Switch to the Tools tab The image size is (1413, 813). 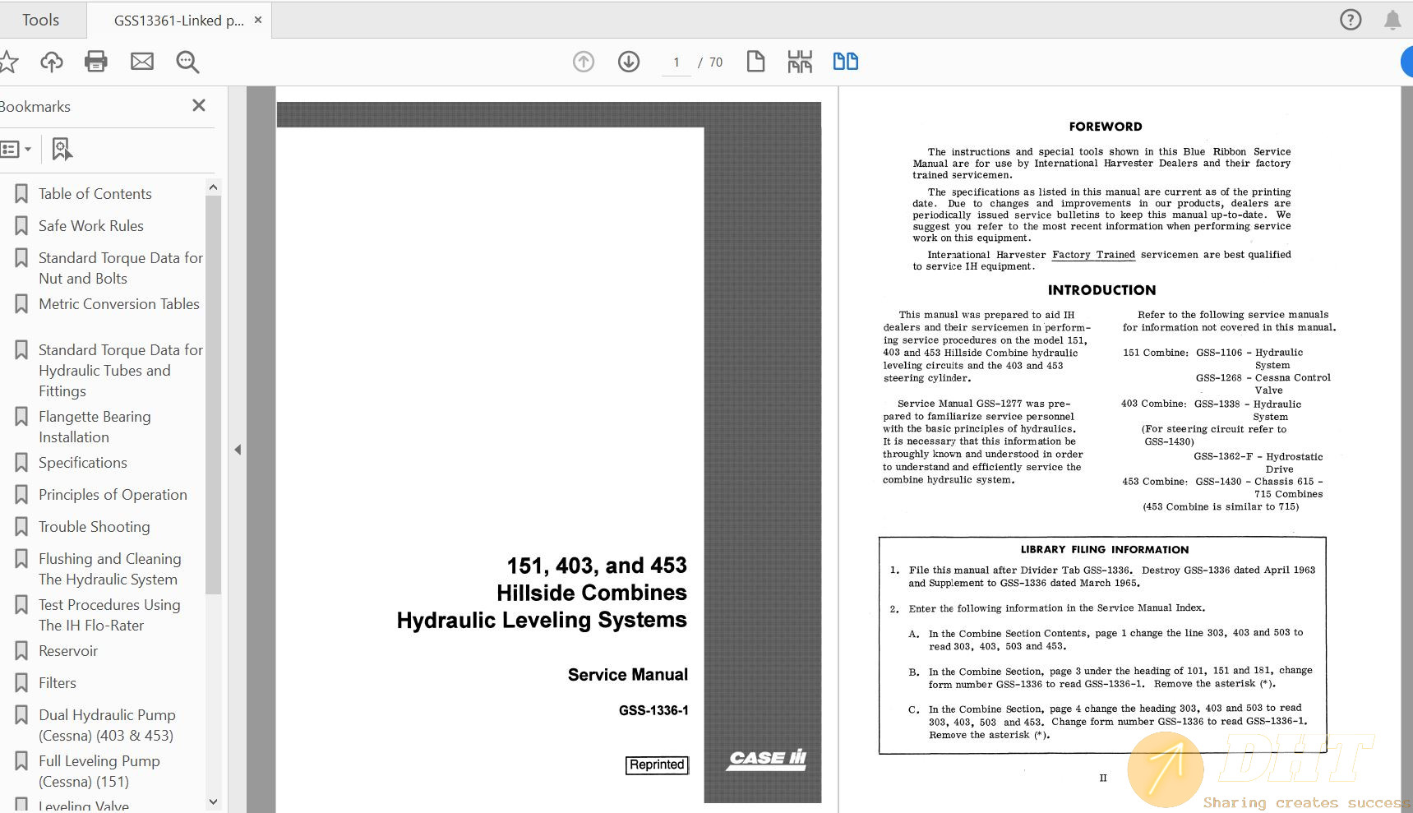point(40,20)
